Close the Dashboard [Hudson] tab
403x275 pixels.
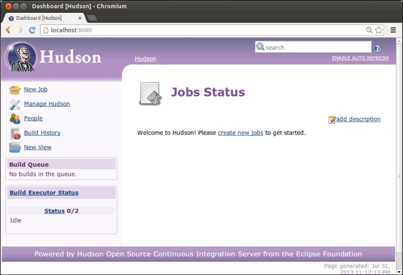point(80,18)
